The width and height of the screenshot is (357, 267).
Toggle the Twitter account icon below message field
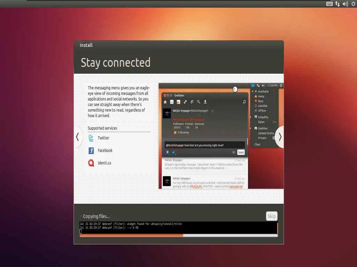174,153
